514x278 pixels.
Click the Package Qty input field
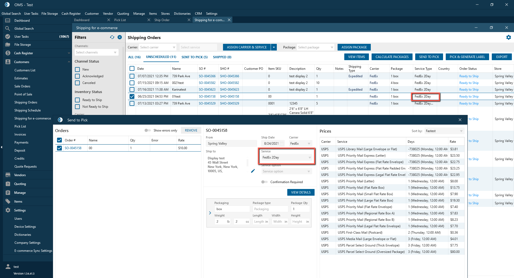[x=300, y=209]
